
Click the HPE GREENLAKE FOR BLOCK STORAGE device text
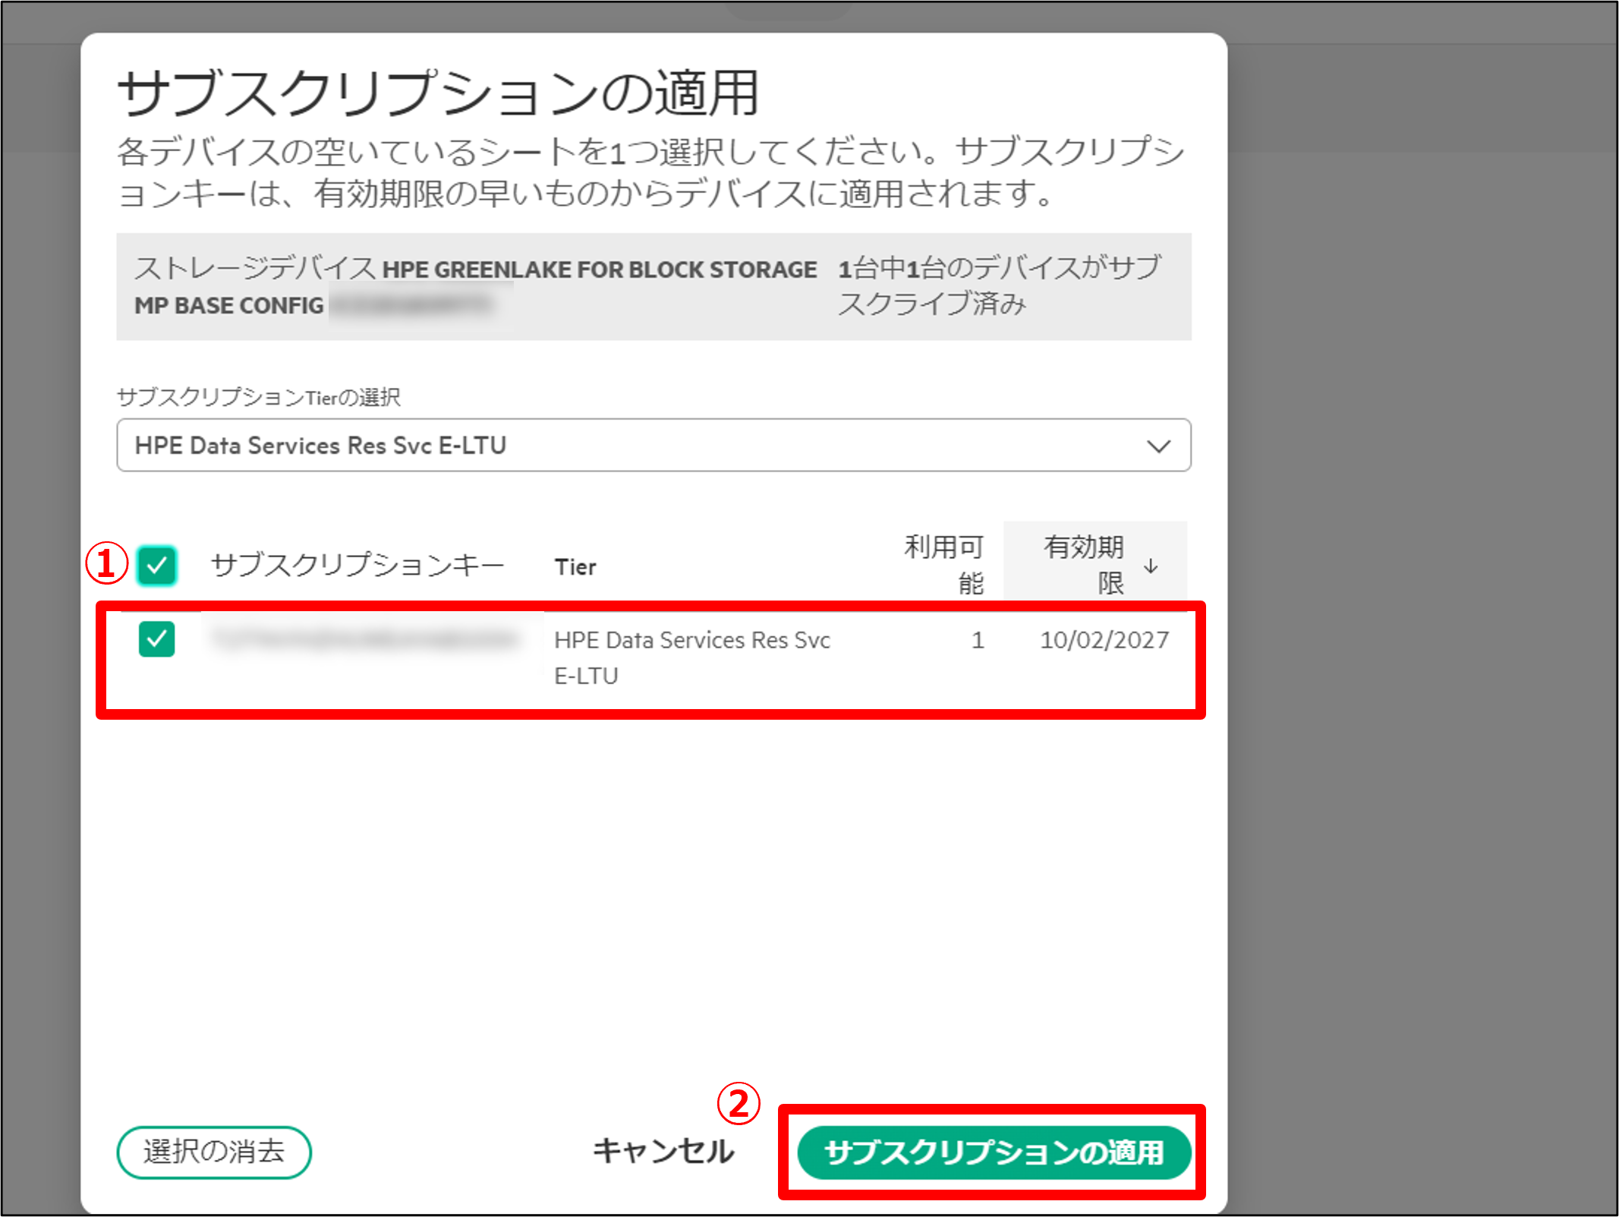600,270
